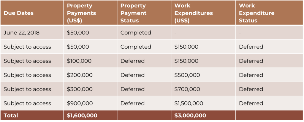This screenshot has width=304, height=122.
Task: Click the first-row Completed status cell
Action: 136,33
